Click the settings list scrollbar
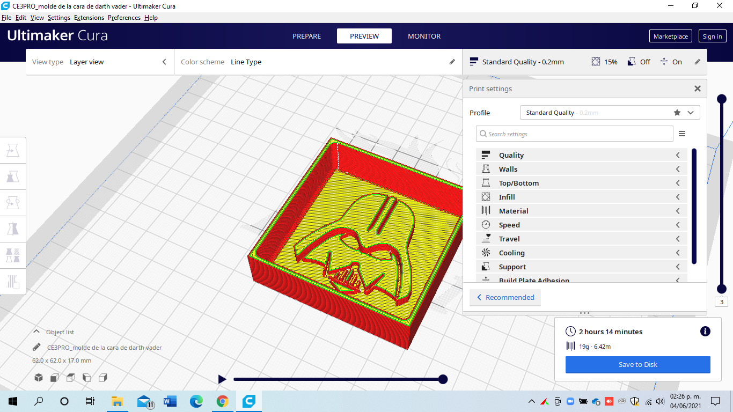Viewport: 733px width, 412px height. tap(694, 207)
